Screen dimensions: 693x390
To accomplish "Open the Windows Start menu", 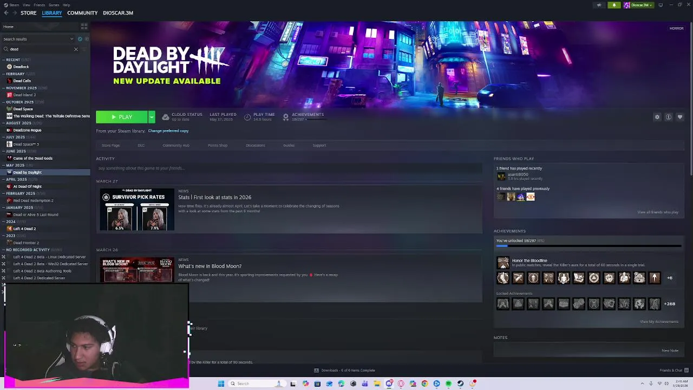I will click(221, 383).
